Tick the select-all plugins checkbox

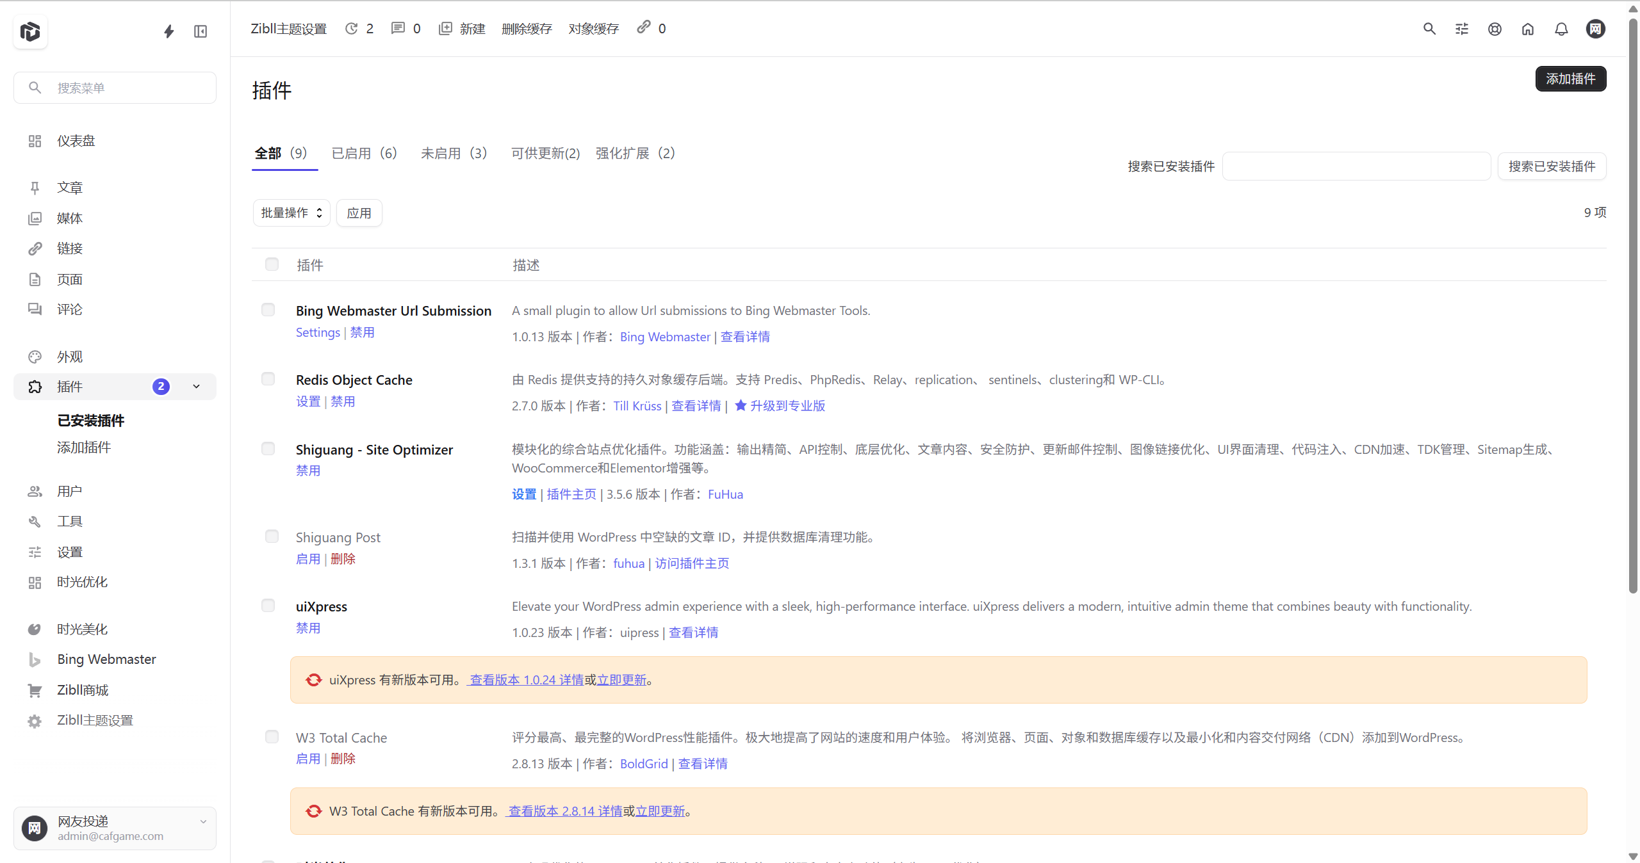tap(272, 264)
